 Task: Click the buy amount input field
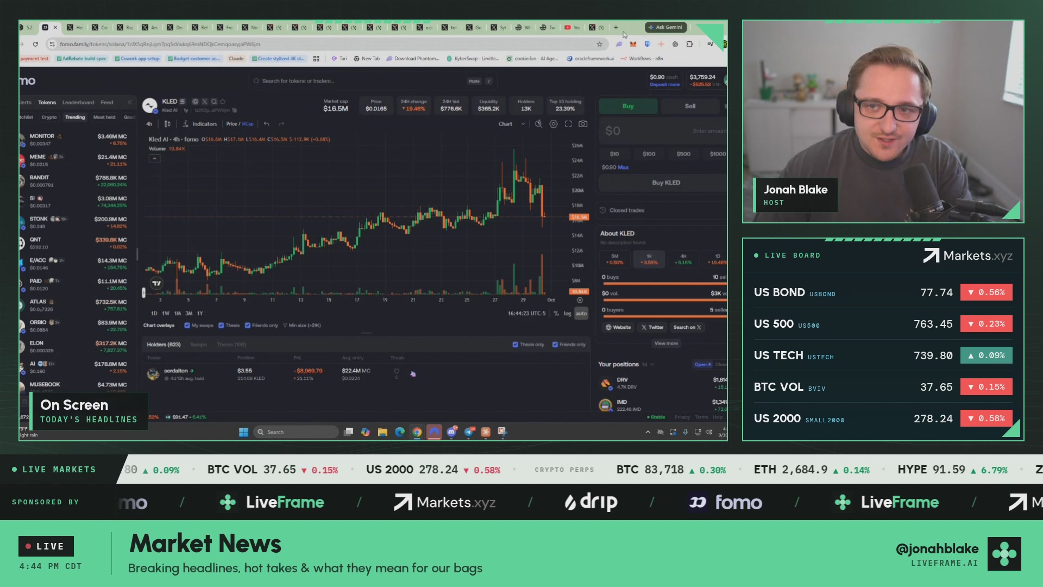coord(663,131)
